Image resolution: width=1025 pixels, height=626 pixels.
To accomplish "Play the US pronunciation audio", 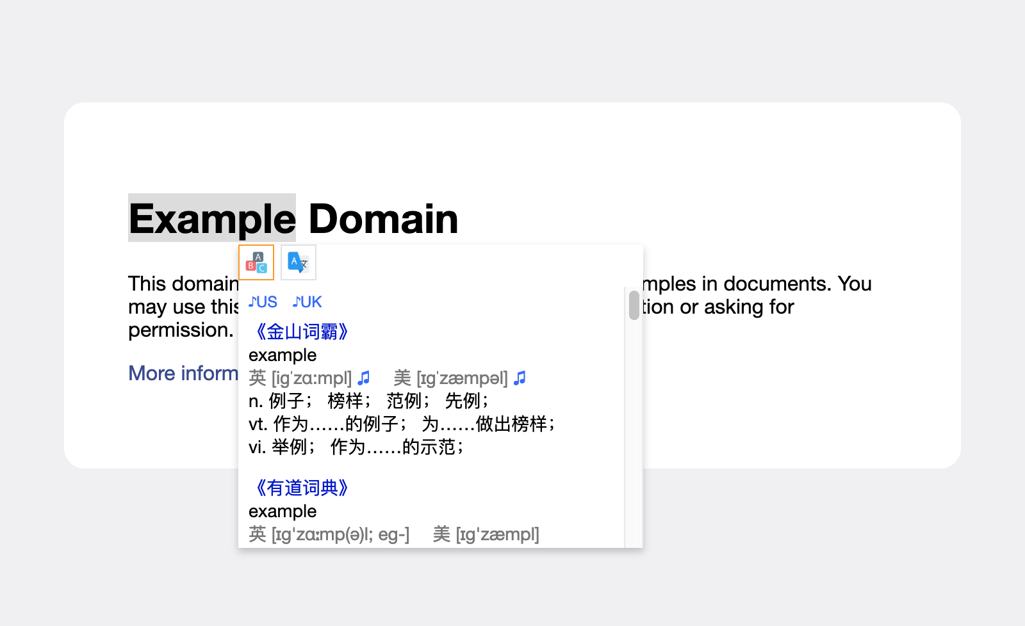I will [x=263, y=302].
